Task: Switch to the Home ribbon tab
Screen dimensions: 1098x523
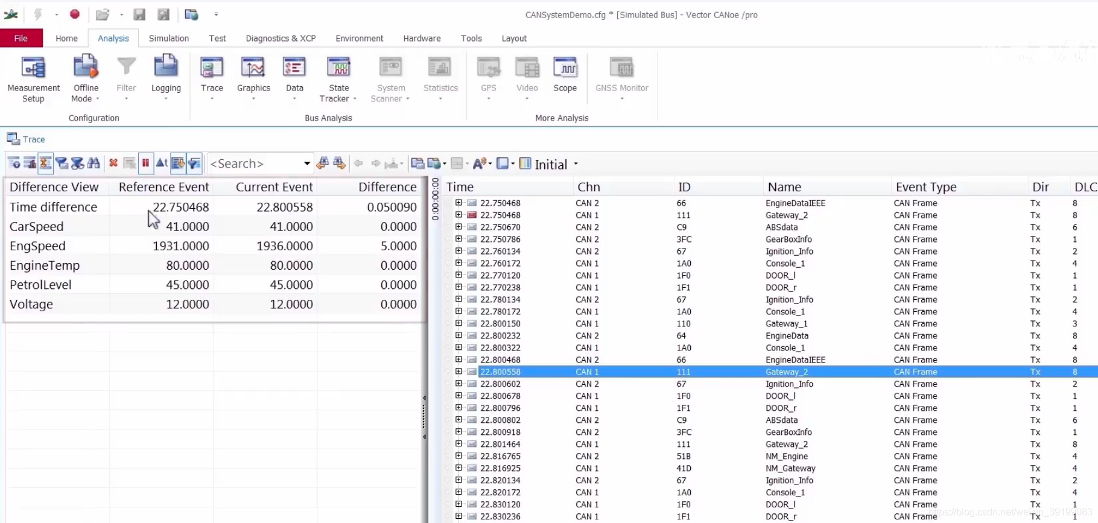Action: tap(66, 38)
